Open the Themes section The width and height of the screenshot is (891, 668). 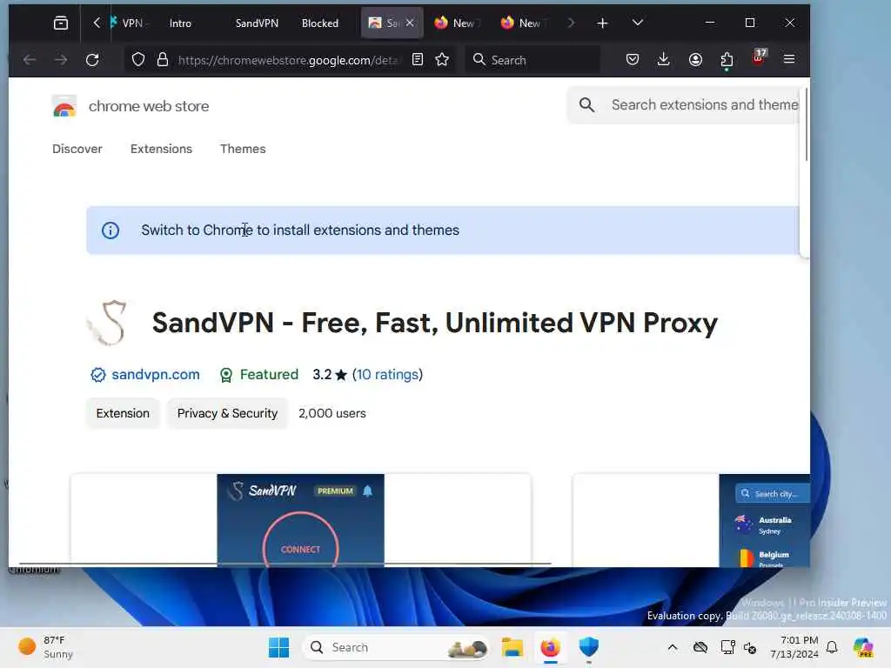tap(243, 149)
